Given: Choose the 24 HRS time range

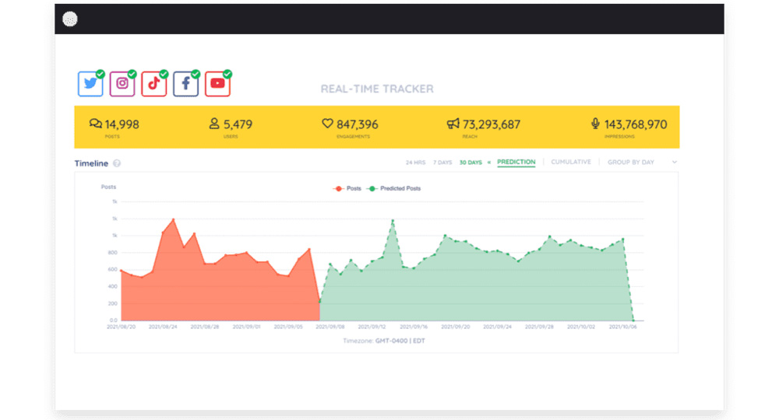Looking at the screenshot, I should [415, 163].
